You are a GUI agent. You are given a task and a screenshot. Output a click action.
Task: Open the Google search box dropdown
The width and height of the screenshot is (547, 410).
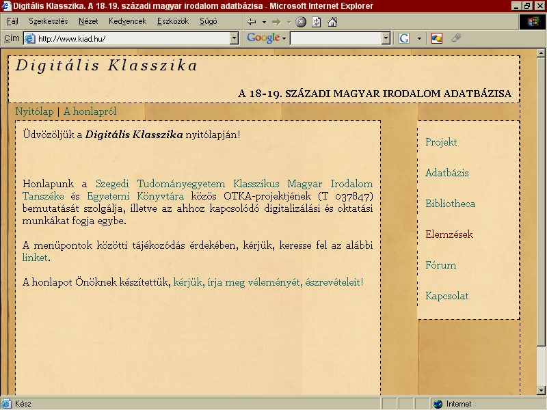click(x=386, y=38)
